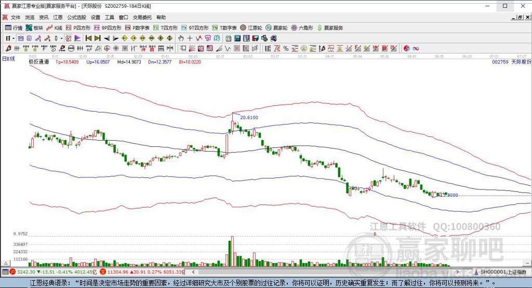Open the P数字表 tool

coord(137,28)
